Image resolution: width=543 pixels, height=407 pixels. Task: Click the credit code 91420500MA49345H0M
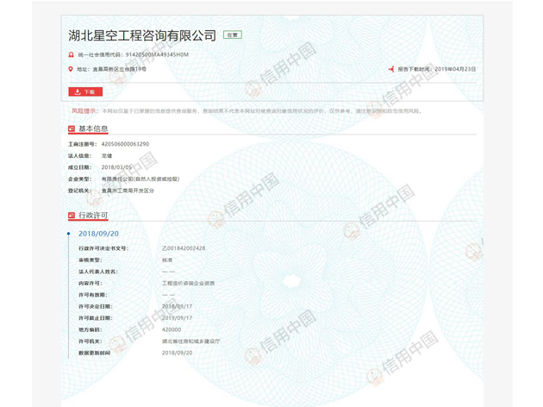[157, 54]
